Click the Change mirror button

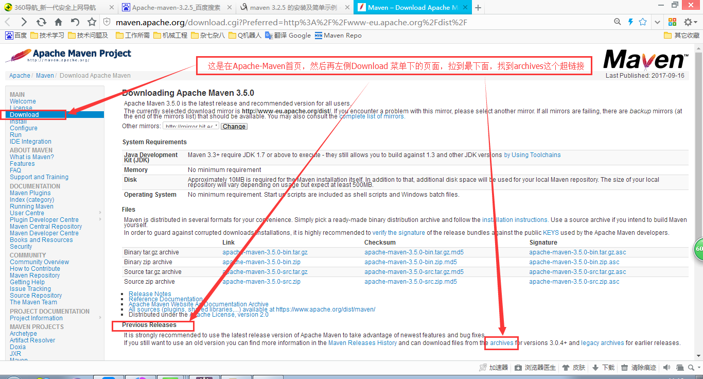pos(234,126)
